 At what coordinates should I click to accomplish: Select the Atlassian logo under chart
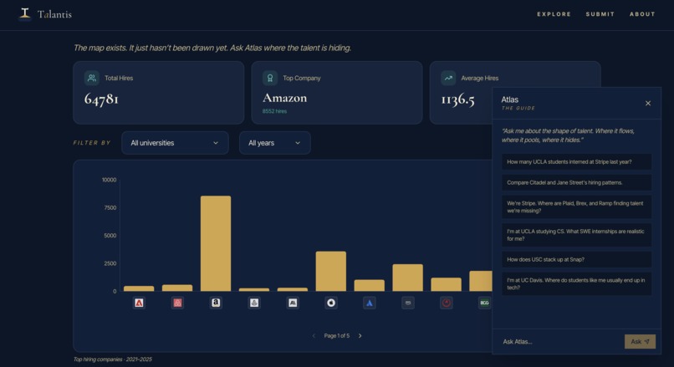tap(370, 303)
